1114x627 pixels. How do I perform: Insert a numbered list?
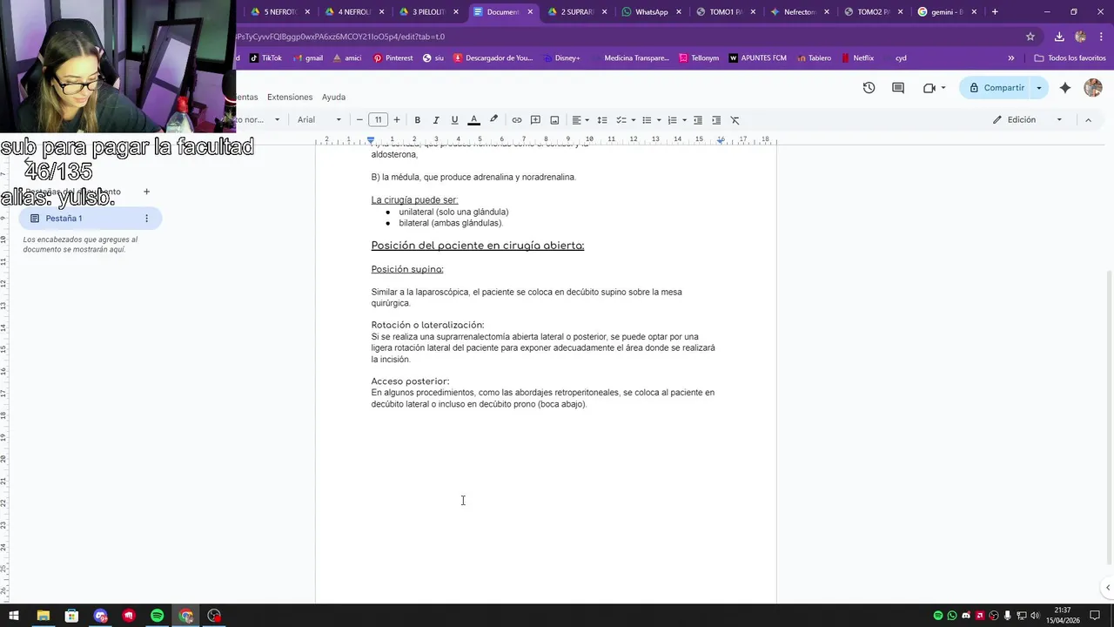tap(672, 120)
